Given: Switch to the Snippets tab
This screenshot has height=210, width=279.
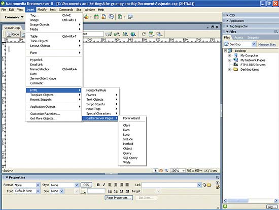Looking at the screenshot, I should pos(253,38).
